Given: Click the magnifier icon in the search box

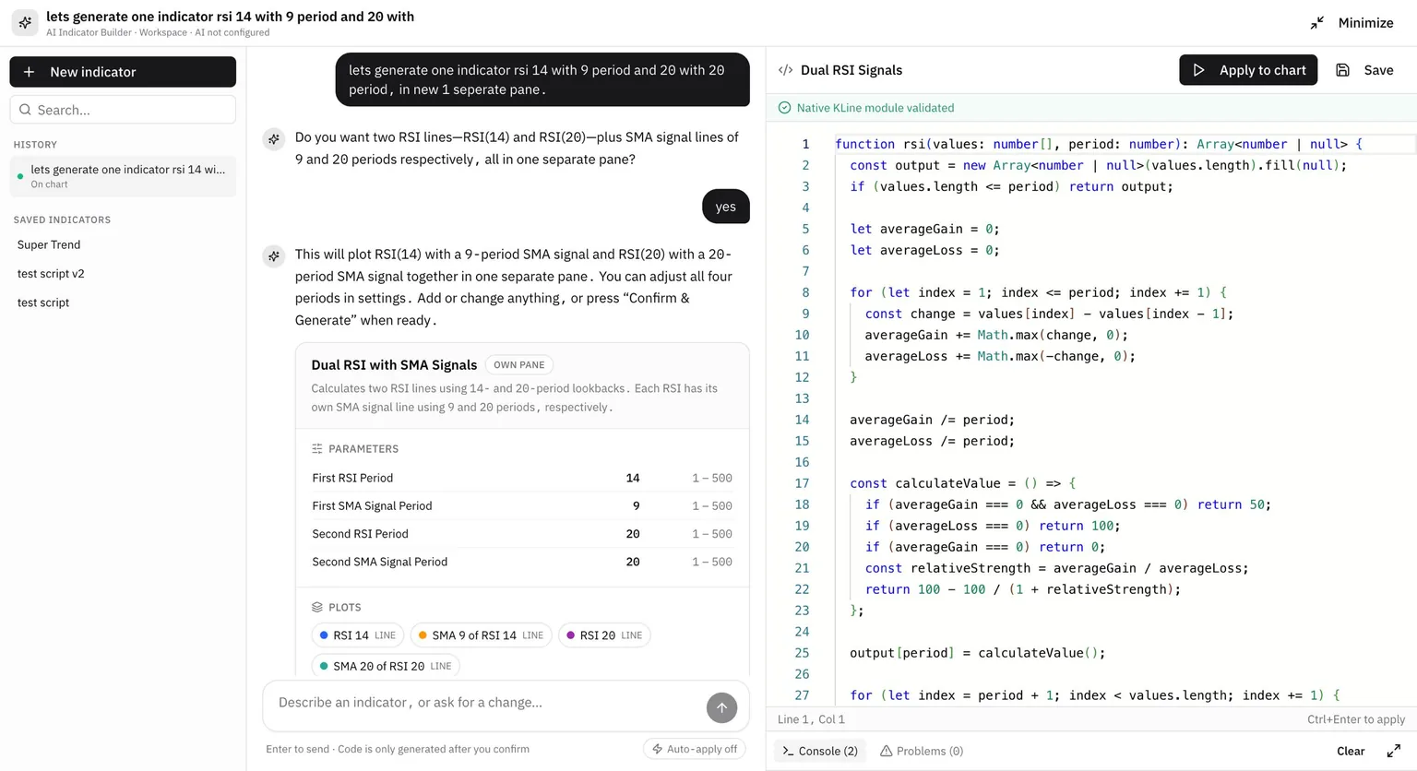Looking at the screenshot, I should click(25, 110).
